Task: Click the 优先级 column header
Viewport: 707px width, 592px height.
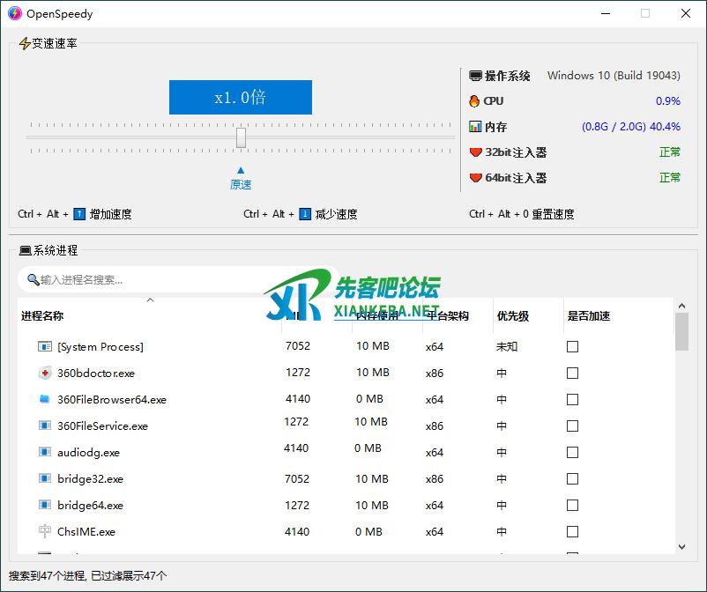Action: pyautogui.click(x=512, y=316)
